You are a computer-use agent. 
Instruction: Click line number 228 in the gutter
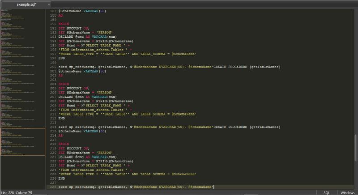(x=53, y=187)
